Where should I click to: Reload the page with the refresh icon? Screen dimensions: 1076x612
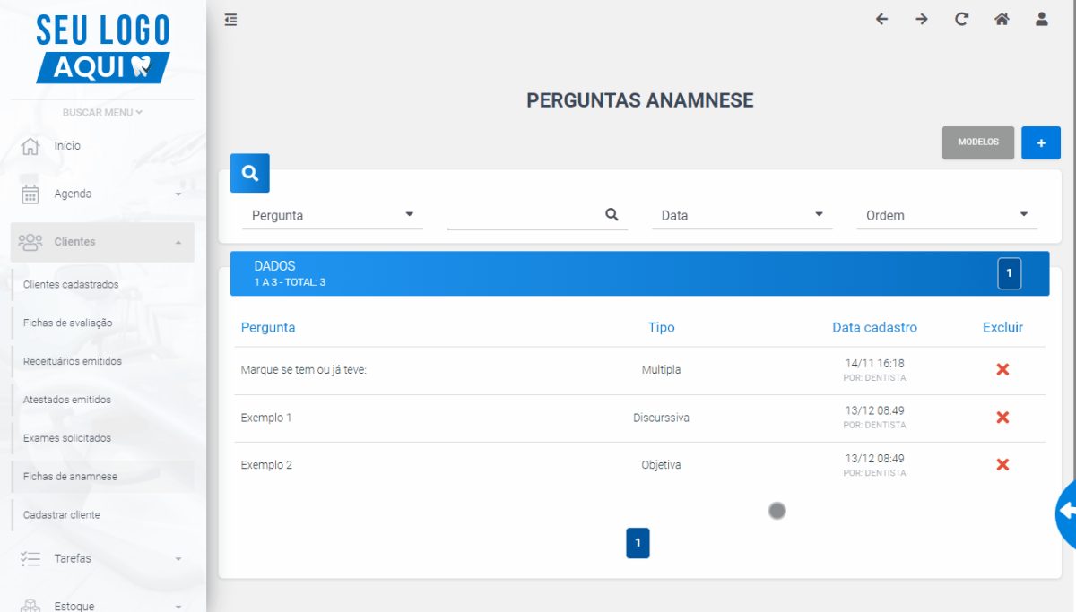(961, 19)
